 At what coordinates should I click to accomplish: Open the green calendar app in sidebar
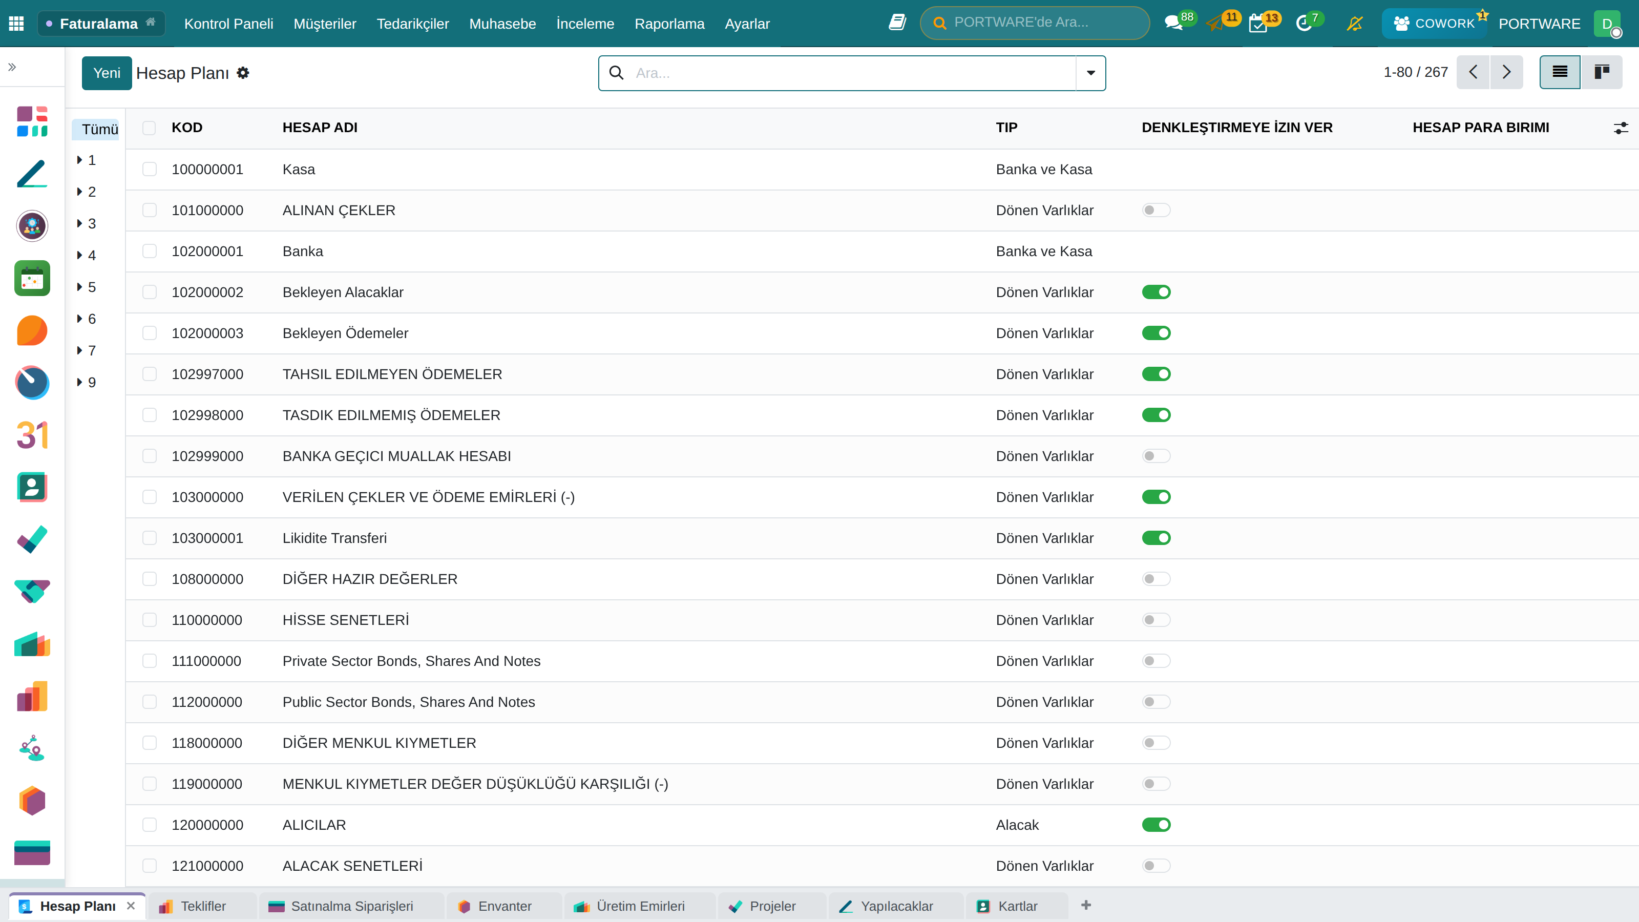coord(32,278)
